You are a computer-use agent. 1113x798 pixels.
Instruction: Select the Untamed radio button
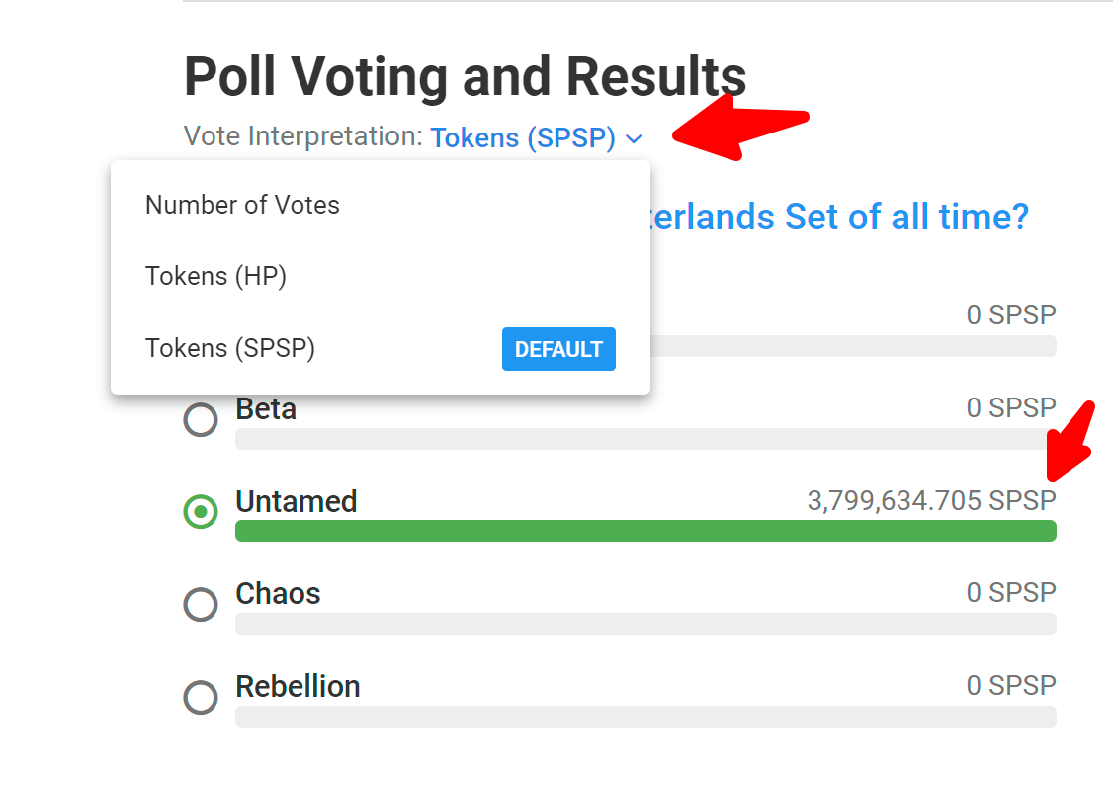(x=201, y=512)
